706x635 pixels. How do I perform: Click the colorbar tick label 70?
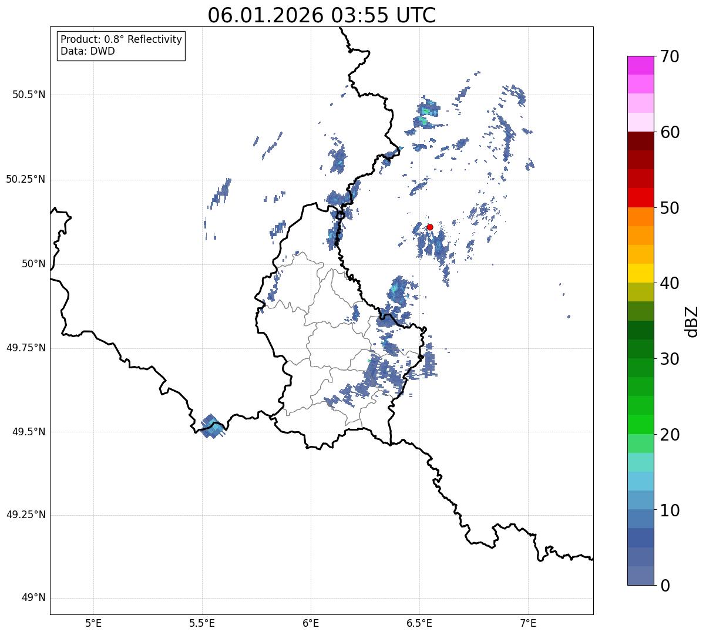point(670,56)
